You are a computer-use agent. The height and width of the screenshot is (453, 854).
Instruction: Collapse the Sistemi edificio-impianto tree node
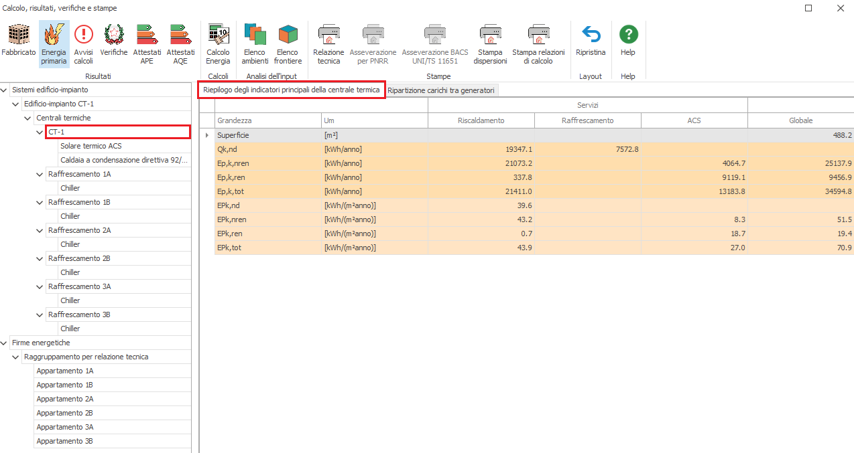tap(5, 90)
